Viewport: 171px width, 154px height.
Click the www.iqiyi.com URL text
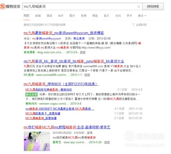[x=75, y=142]
